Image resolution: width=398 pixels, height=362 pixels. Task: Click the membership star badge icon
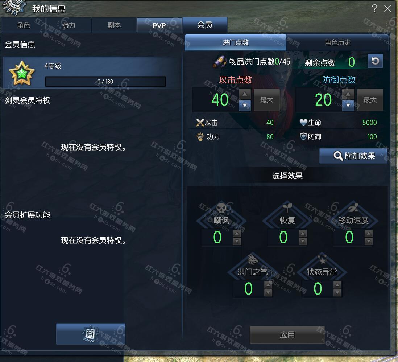[22, 73]
